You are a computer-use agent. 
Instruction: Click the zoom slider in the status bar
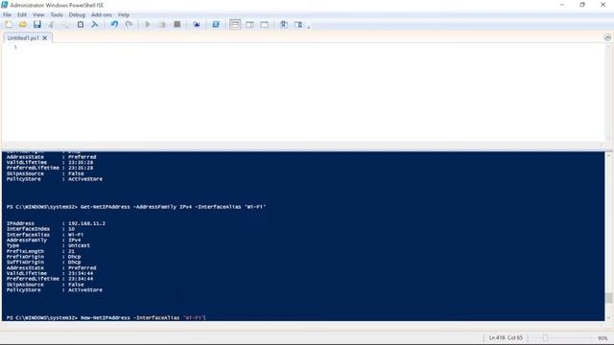click(545, 337)
